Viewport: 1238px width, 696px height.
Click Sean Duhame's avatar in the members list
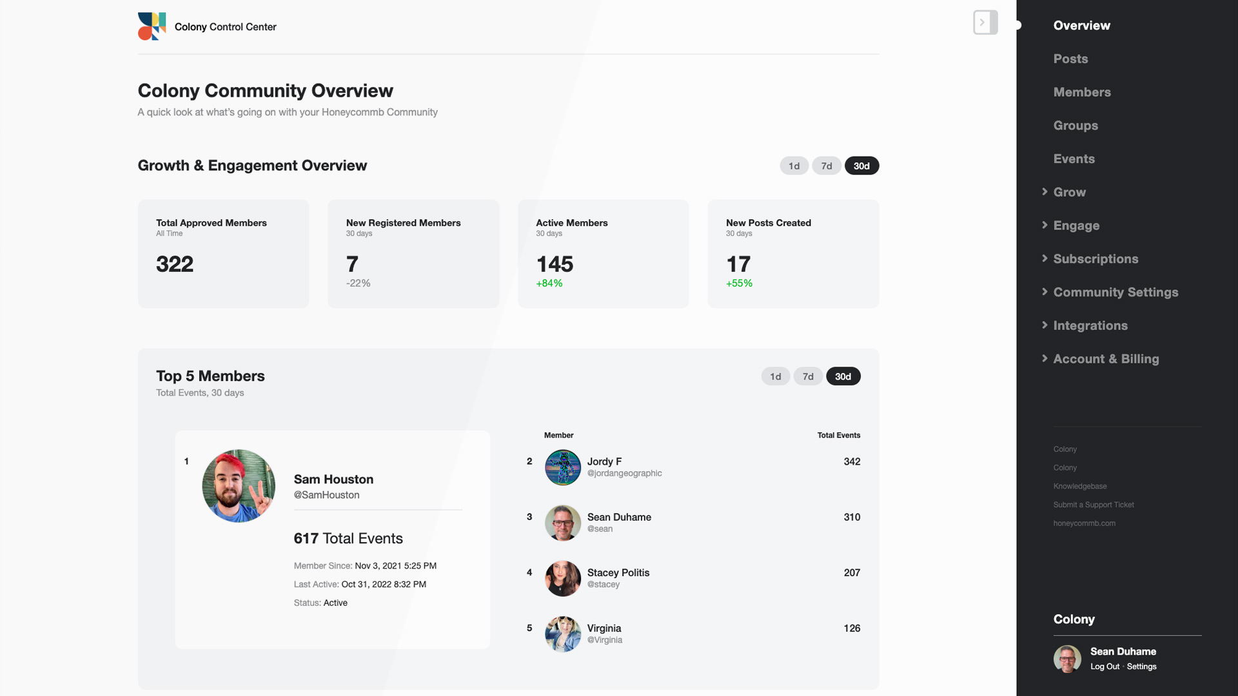[562, 523]
